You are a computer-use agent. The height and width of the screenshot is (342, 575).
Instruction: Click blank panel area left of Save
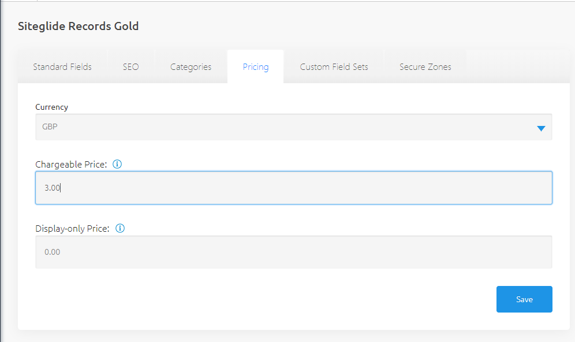260,299
